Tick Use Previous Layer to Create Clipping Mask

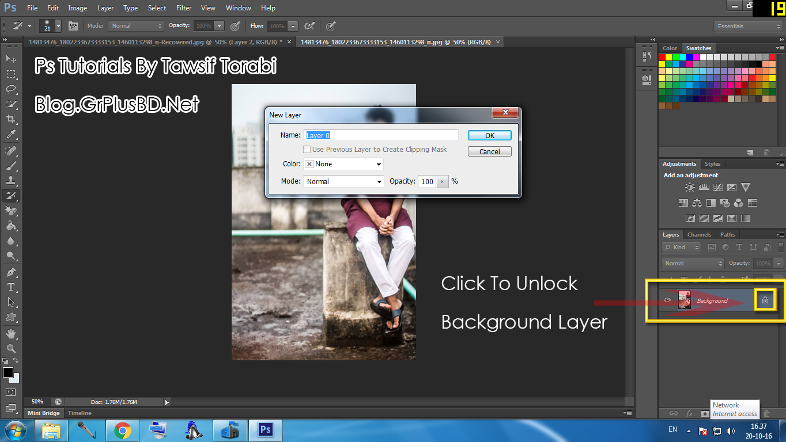307,150
